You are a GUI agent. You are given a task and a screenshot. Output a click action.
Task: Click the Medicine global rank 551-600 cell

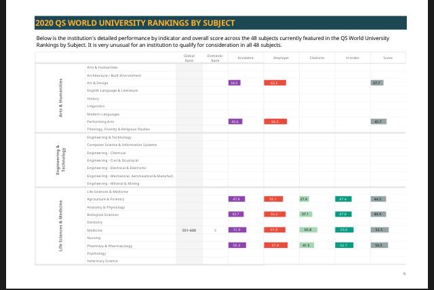[189, 230]
